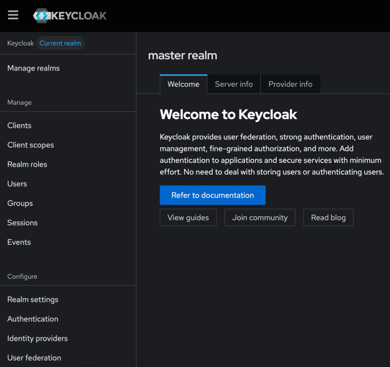Open Identity providers page

pos(37,338)
